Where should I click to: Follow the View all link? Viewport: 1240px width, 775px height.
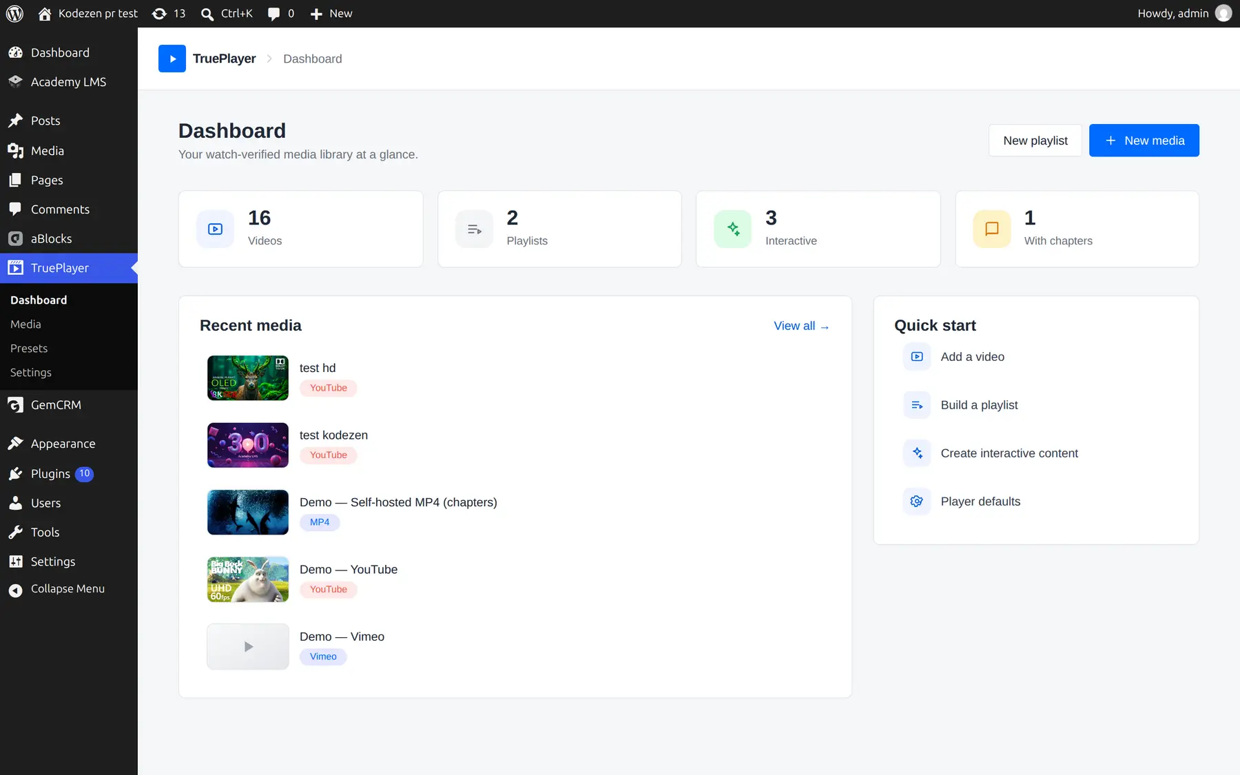click(x=802, y=326)
